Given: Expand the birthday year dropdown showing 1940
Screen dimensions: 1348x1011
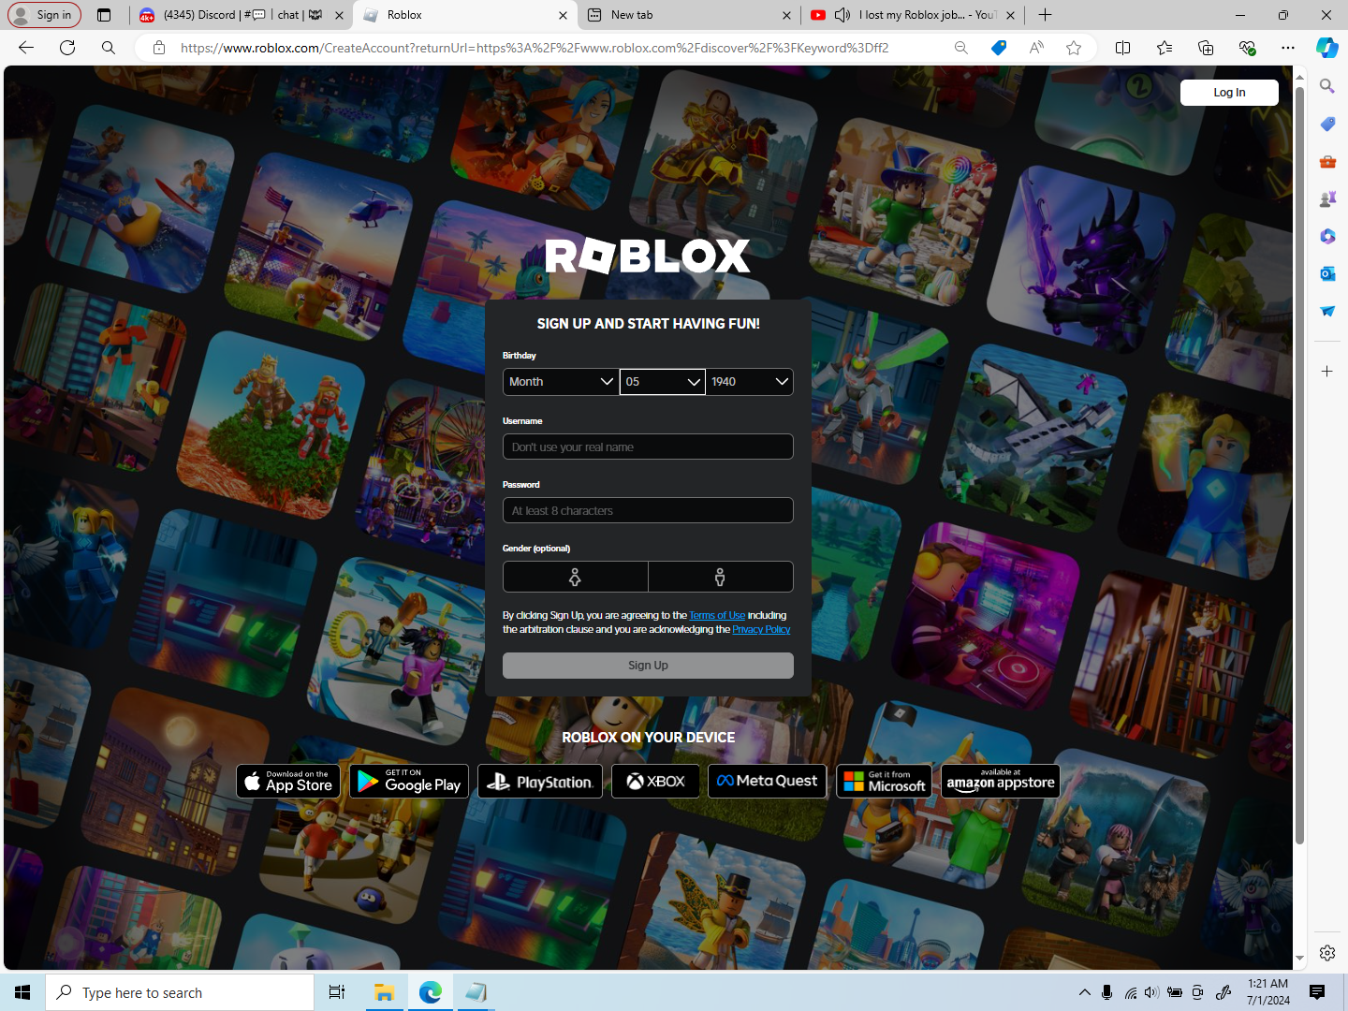Looking at the screenshot, I should click(750, 382).
